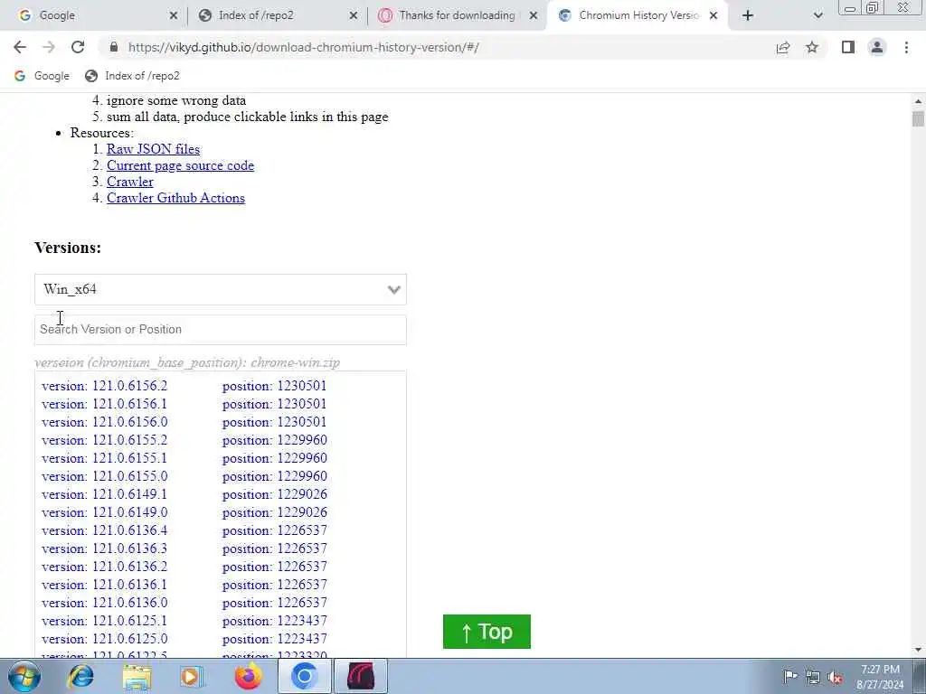Select version 121.0.6149.1

105,494
